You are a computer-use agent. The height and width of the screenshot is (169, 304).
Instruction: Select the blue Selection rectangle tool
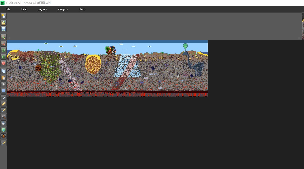point(4,91)
